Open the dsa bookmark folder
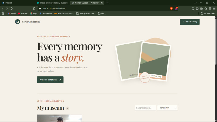The height and width of the screenshot is (122, 217). click(101, 13)
